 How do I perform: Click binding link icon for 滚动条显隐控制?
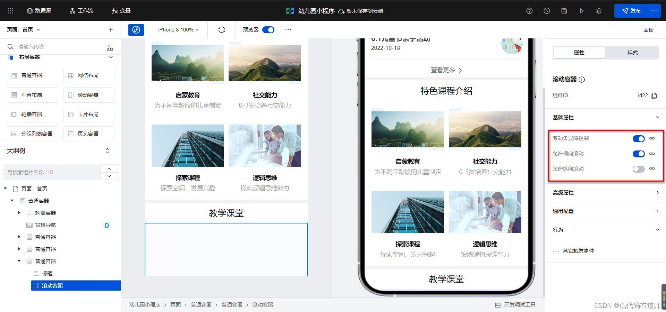coord(652,138)
